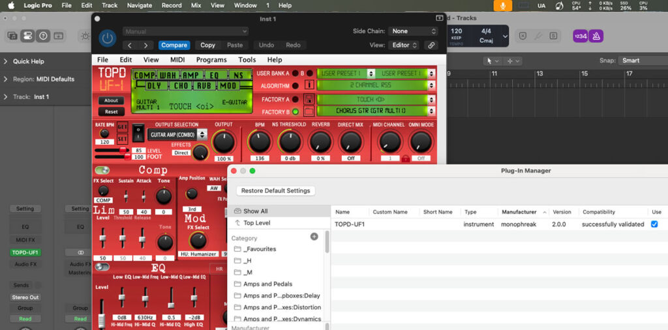The width and height of the screenshot is (668, 330).
Task: Expand the Quick Help section
Action: (x=5, y=61)
